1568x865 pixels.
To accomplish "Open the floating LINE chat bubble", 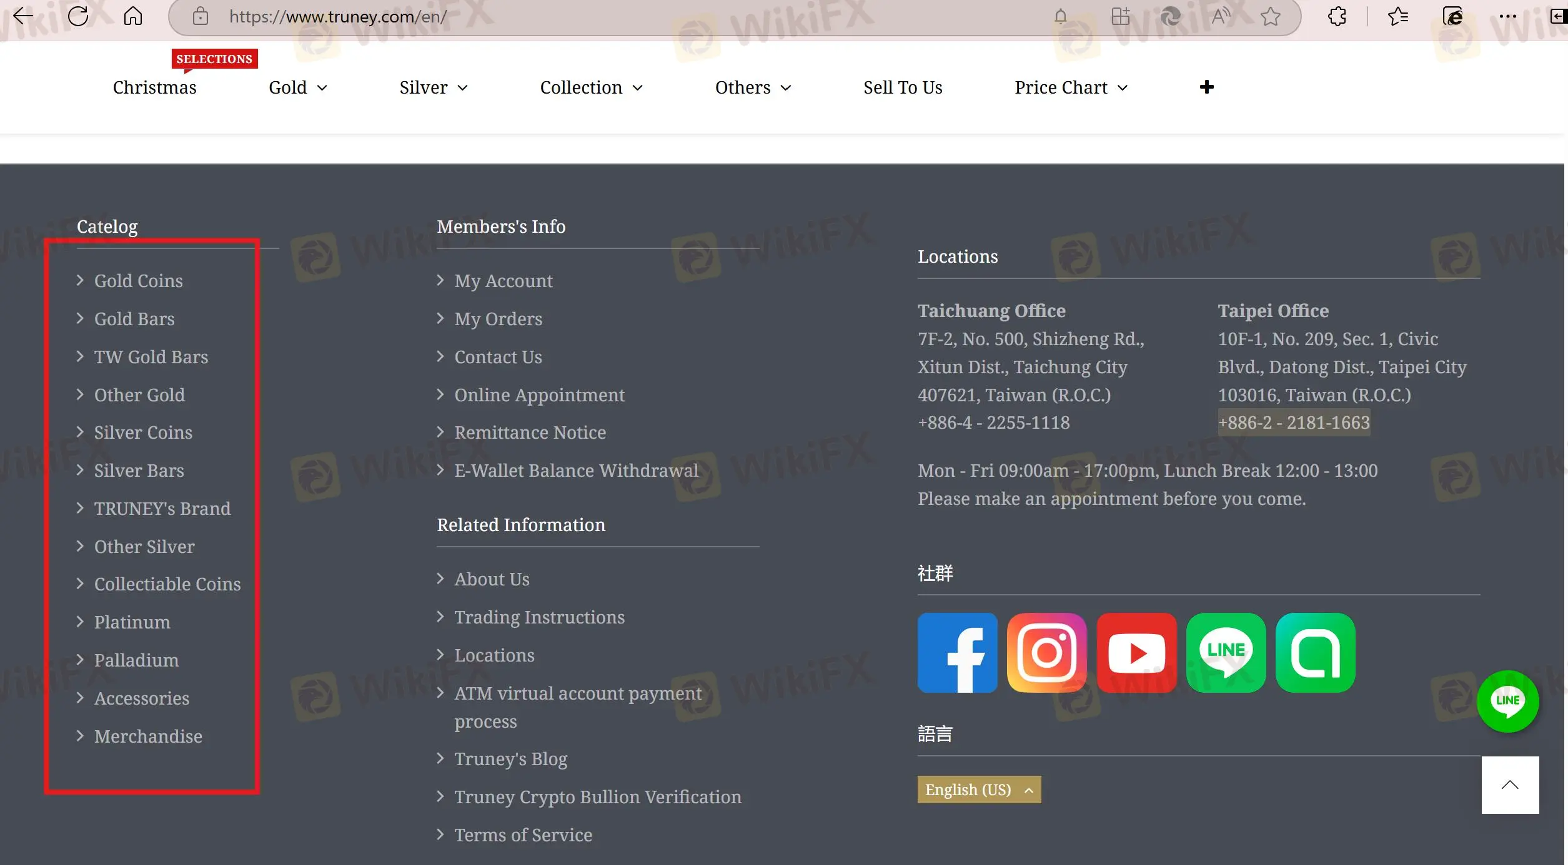I will click(x=1507, y=701).
